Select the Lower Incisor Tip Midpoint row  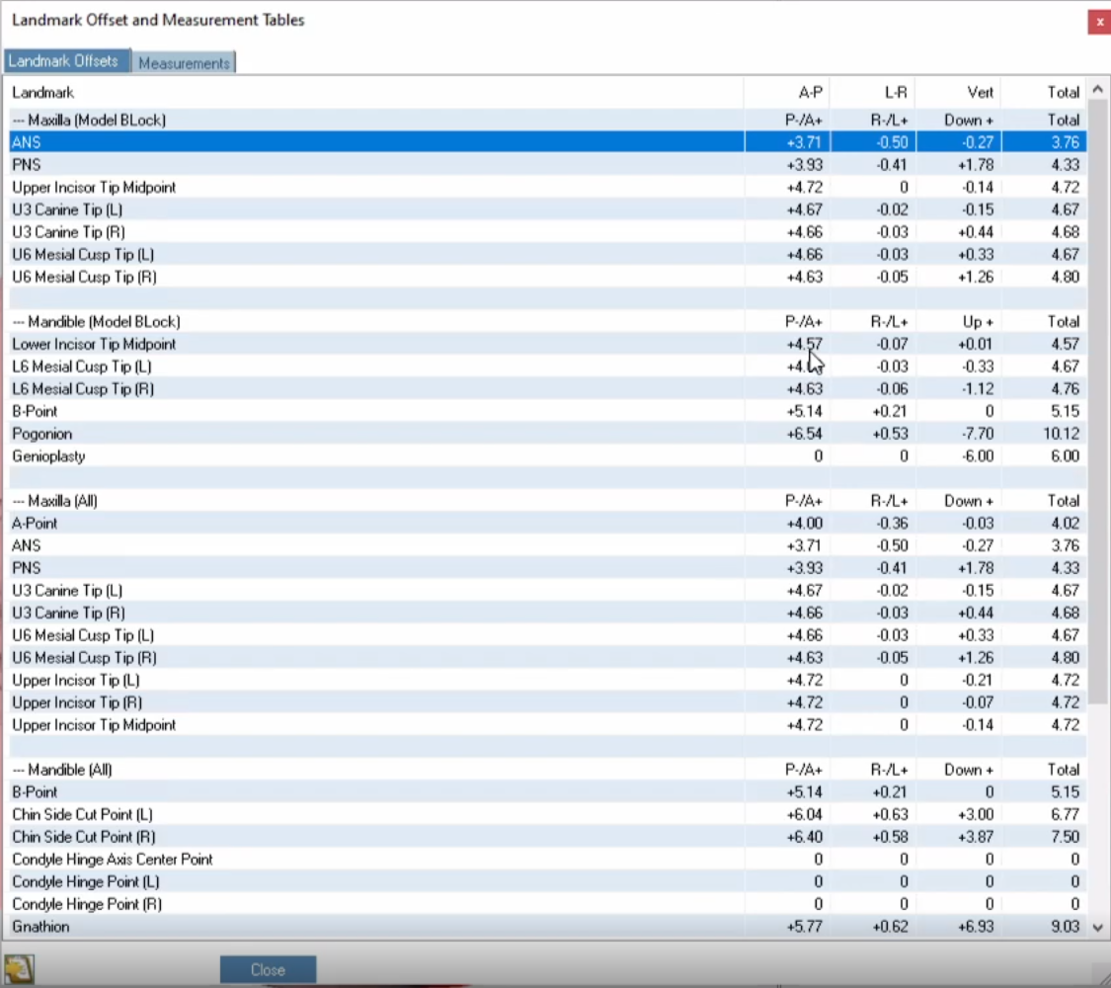[x=548, y=344]
